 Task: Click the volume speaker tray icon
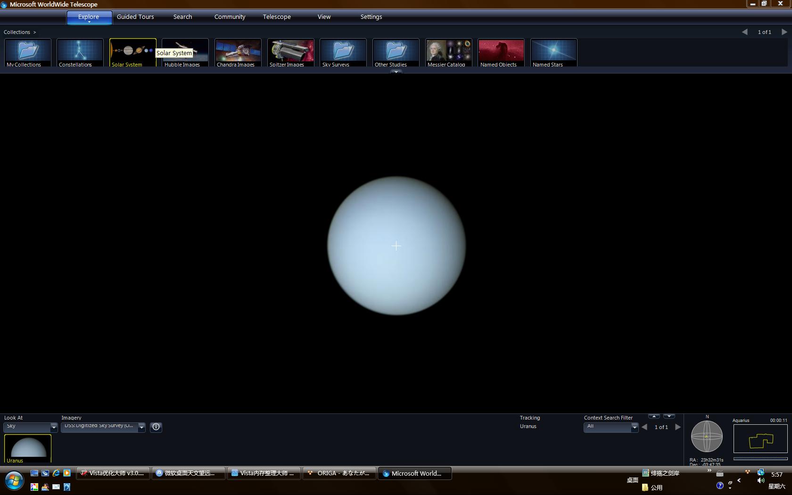[x=761, y=481]
